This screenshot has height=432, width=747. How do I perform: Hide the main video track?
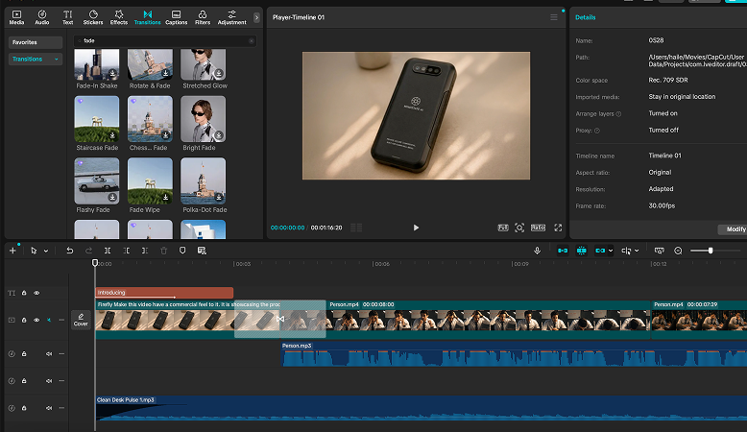[36, 320]
